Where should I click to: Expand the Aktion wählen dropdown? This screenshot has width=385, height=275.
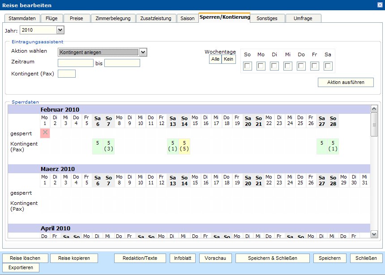click(x=143, y=52)
